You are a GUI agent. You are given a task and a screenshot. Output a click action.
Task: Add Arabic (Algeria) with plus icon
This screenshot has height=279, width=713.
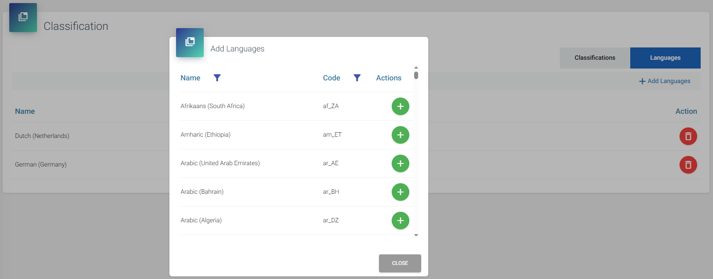click(400, 221)
